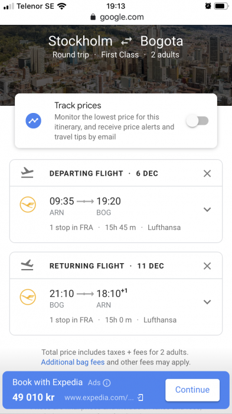Image resolution: width=232 pixels, height=414 pixels.
Task: Tap the Lufthansa logo on returning flight
Action: click(x=28, y=297)
